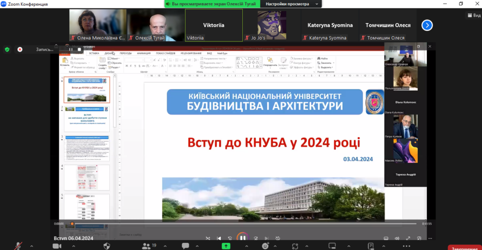Open media player more options dots
The image size is (482, 250).
click(430, 238)
